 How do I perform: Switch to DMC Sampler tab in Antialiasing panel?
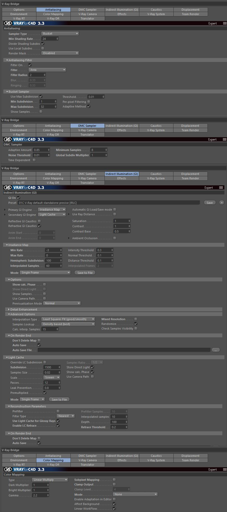pyautogui.click(x=88, y=10)
